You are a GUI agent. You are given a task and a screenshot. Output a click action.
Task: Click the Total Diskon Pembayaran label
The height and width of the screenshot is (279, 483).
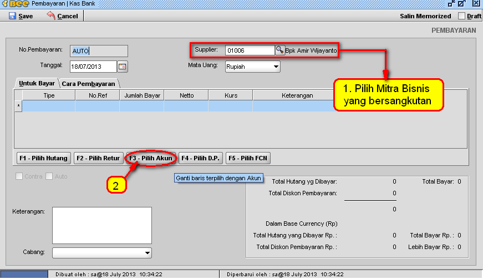click(302, 194)
